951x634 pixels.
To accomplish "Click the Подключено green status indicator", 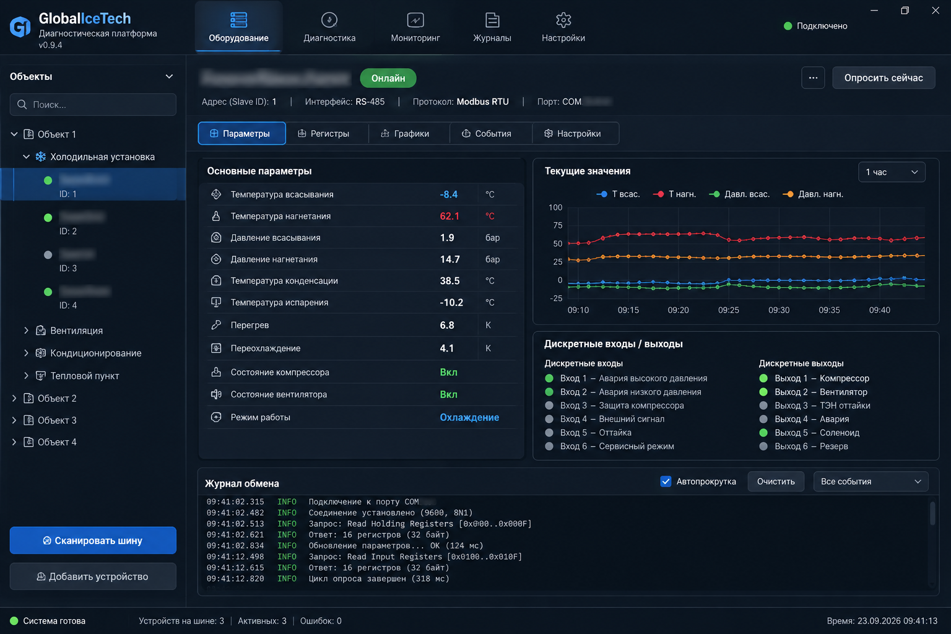I will [788, 26].
